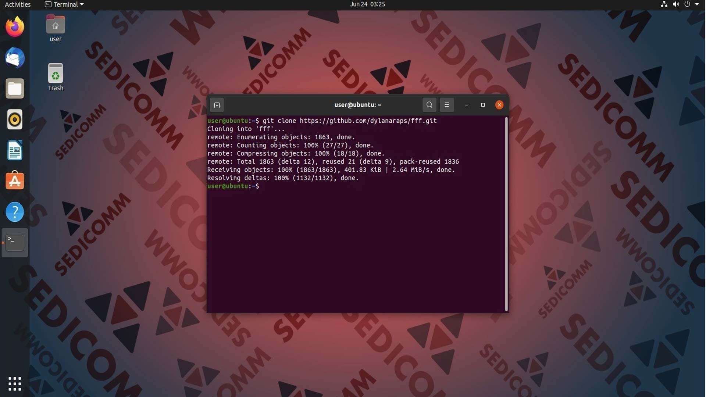Click the last user@ubuntu prompt line

pos(233,186)
